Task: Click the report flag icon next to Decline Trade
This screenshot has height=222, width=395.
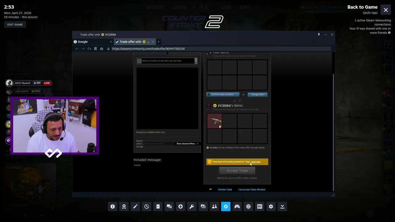Action: point(210,190)
